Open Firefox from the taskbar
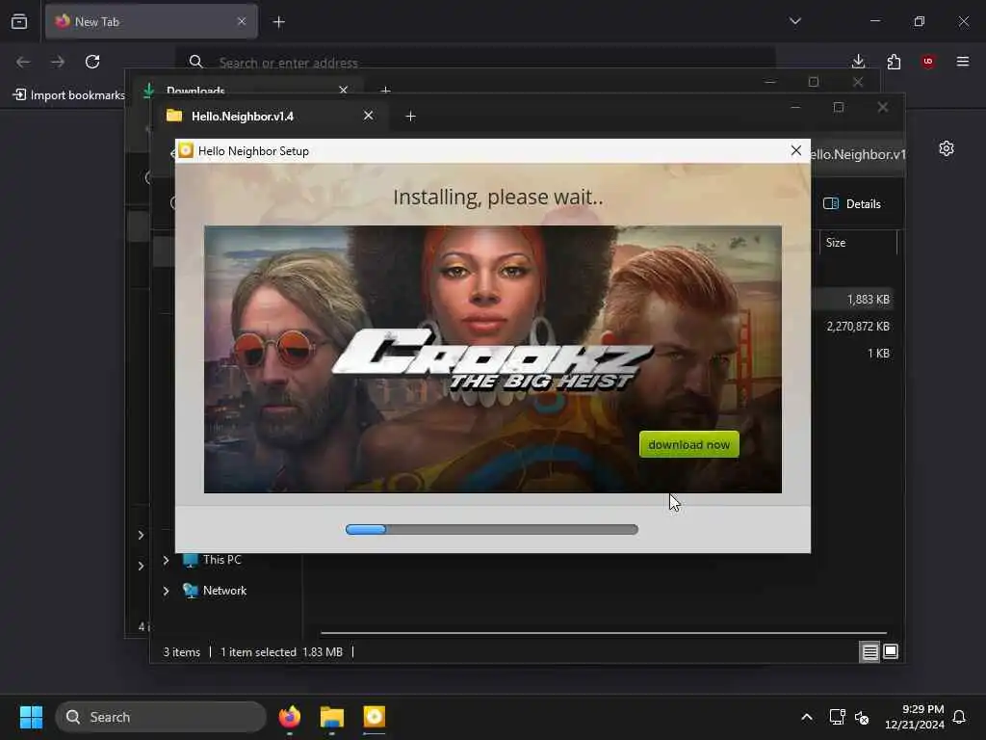Image resolution: width=986 pixels, height=740 pixels. pyautogui.click(x=289, y=717)
